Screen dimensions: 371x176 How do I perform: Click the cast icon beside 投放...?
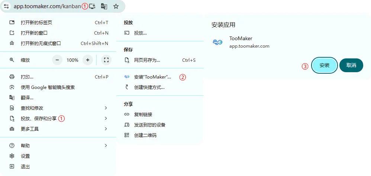click(127, 33)
